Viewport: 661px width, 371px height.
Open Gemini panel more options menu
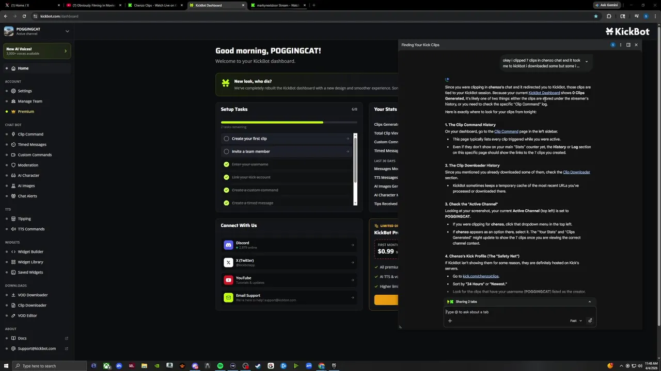coord(620,45)
